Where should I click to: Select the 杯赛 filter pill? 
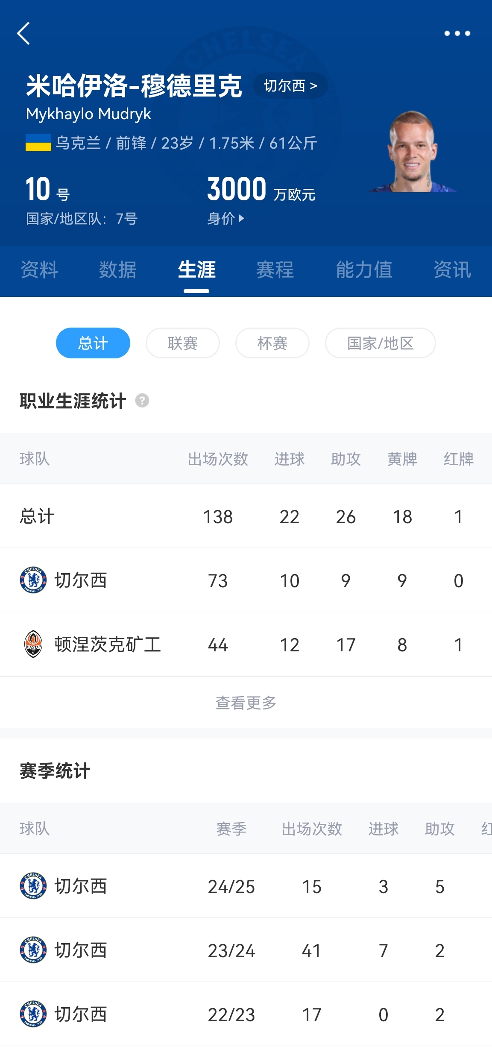coord(272,343)
